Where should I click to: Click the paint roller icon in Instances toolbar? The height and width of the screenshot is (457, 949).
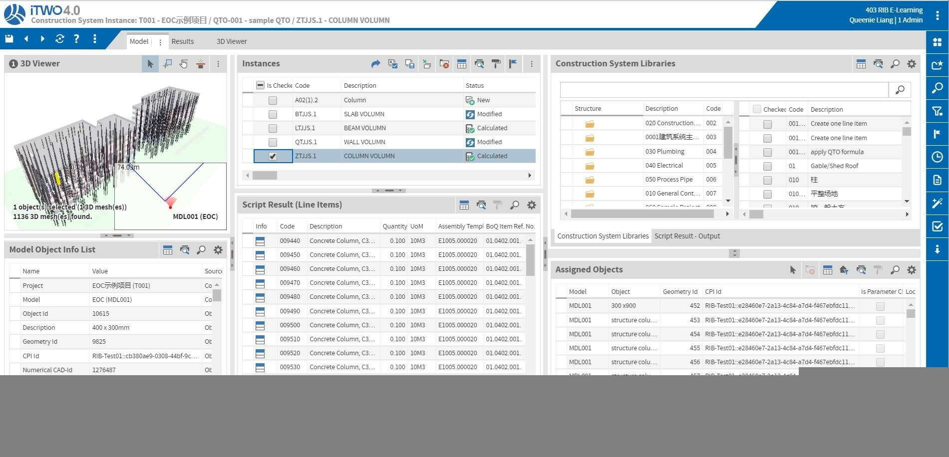[x=496, y=64]
